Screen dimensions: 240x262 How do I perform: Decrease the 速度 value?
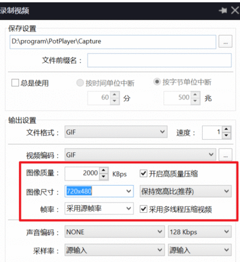click(226, 135)
